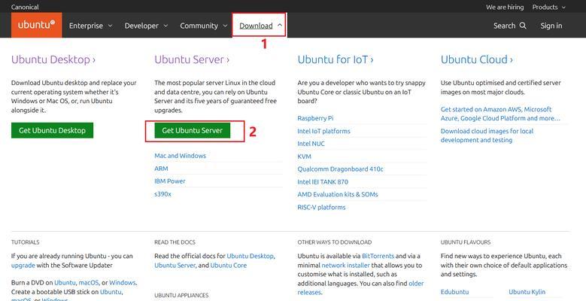Select the IBM Power link
This screenshot has height=301, width=586.
[170, 181]
